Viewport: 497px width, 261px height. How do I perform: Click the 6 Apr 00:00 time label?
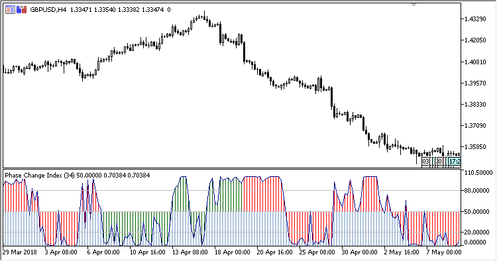pyautogui.click(x=103, y=252)
